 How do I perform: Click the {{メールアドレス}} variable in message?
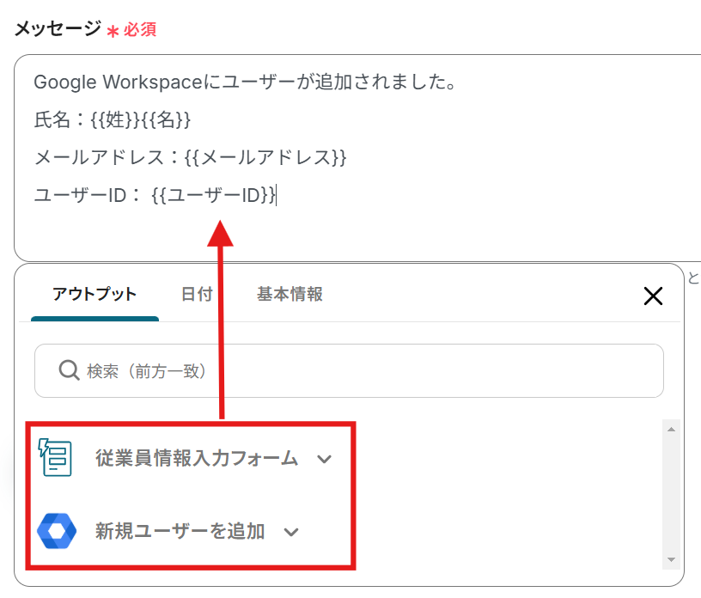pyautogui.click(x=265, y=157)
